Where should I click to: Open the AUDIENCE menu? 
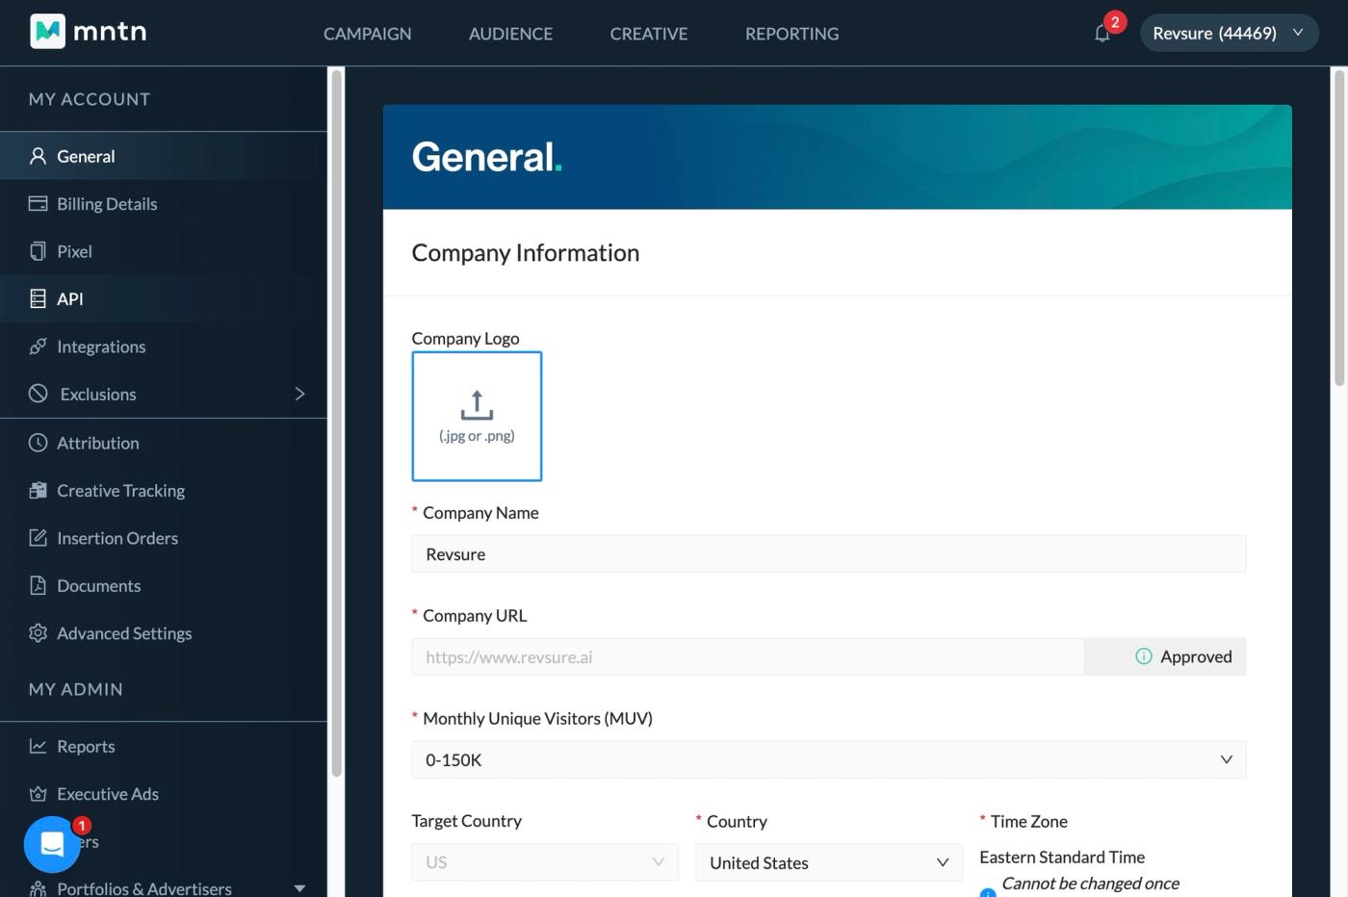510,34
